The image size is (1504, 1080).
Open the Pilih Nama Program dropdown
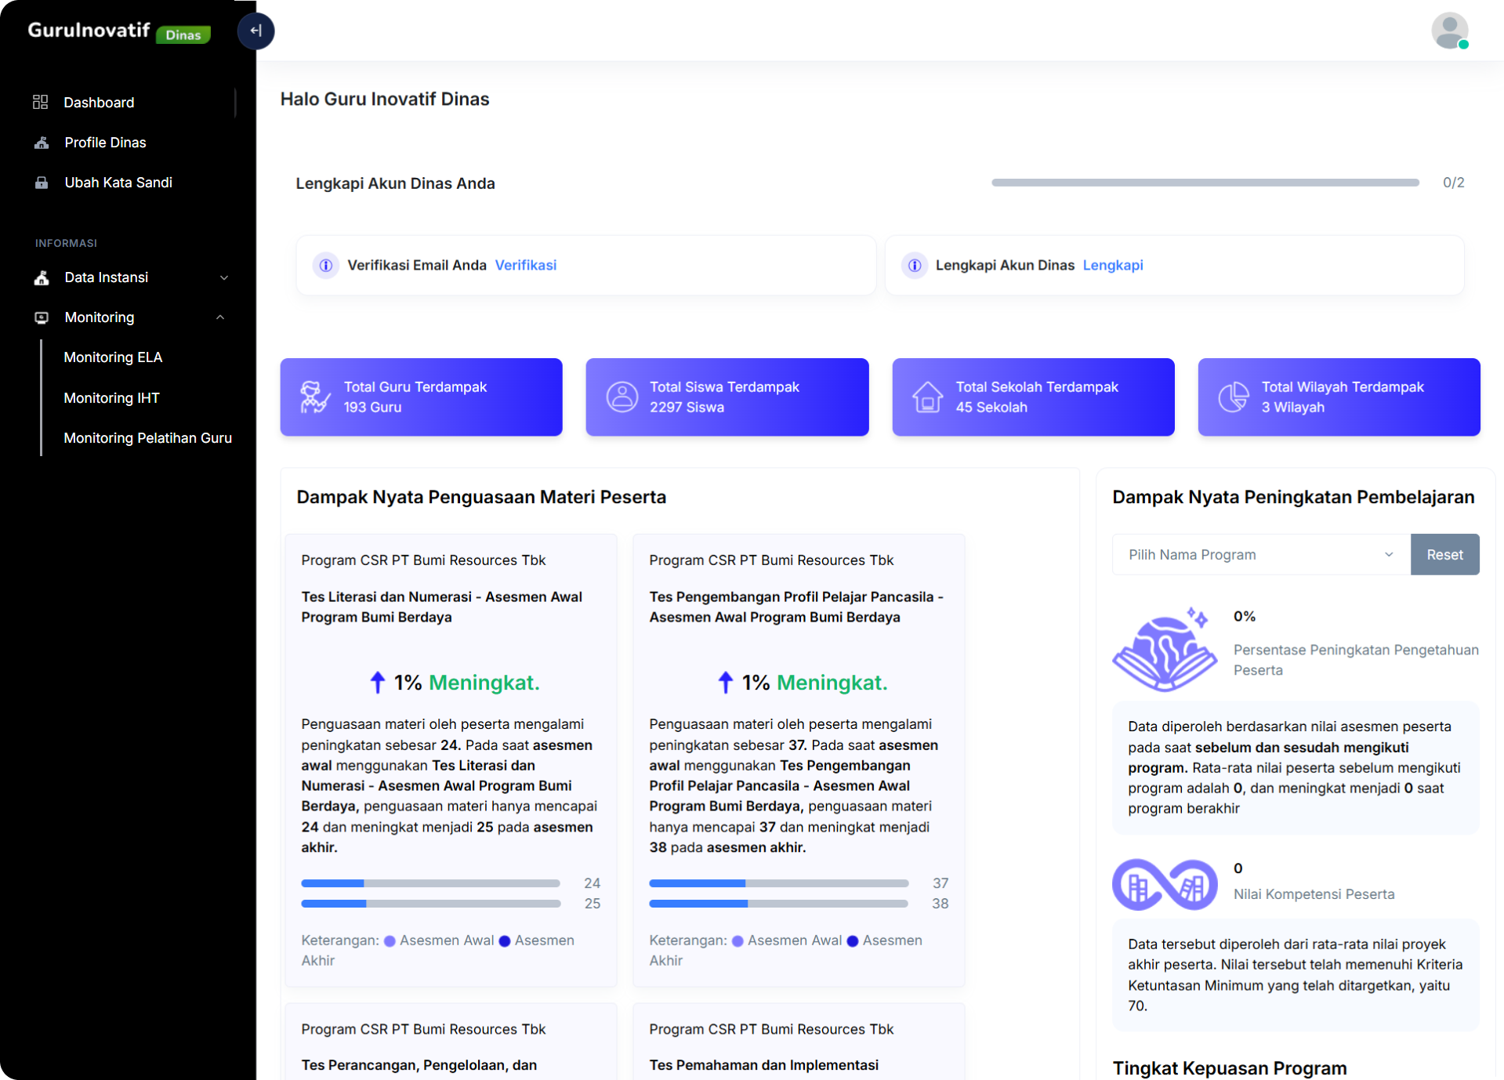pos(1260,555)
